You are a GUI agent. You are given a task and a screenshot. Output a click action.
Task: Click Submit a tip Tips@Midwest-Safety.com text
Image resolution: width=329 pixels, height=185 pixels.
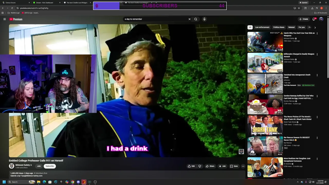pos(26,176)
